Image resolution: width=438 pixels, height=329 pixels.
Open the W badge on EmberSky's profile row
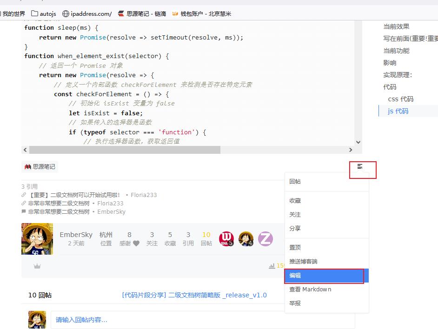pyautogui.click(x=227, y=238)
